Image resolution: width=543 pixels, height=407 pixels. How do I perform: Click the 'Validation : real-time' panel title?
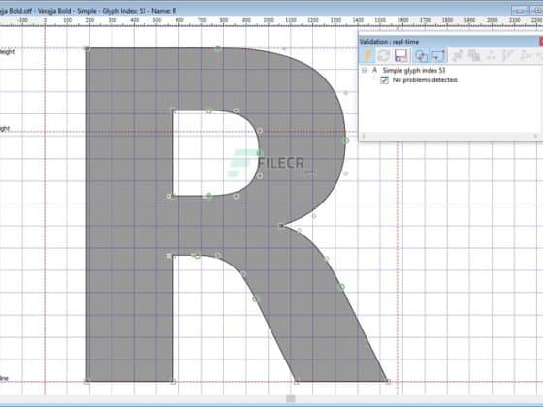point(389,42)
